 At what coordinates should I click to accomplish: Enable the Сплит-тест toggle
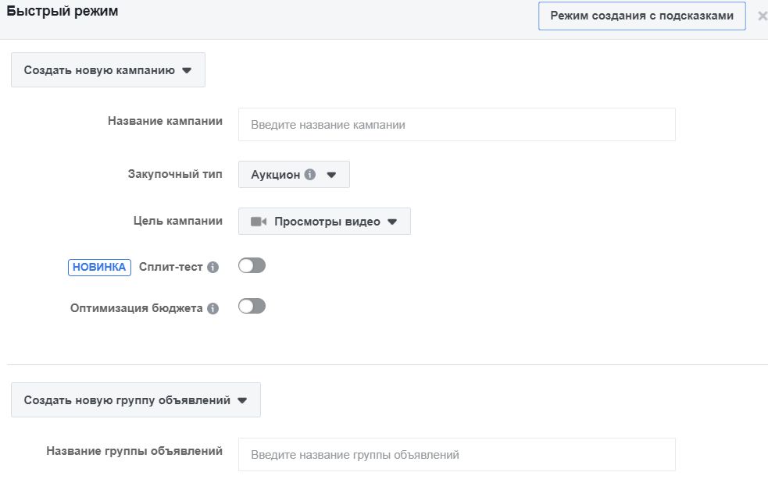click(x=251, y=265)
